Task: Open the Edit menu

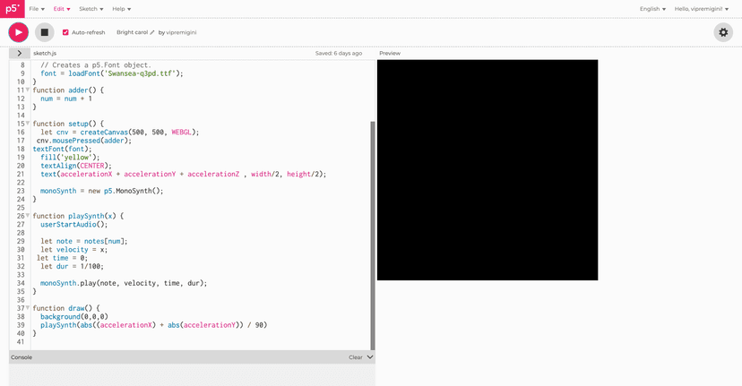Action: (x=61, y=9)
